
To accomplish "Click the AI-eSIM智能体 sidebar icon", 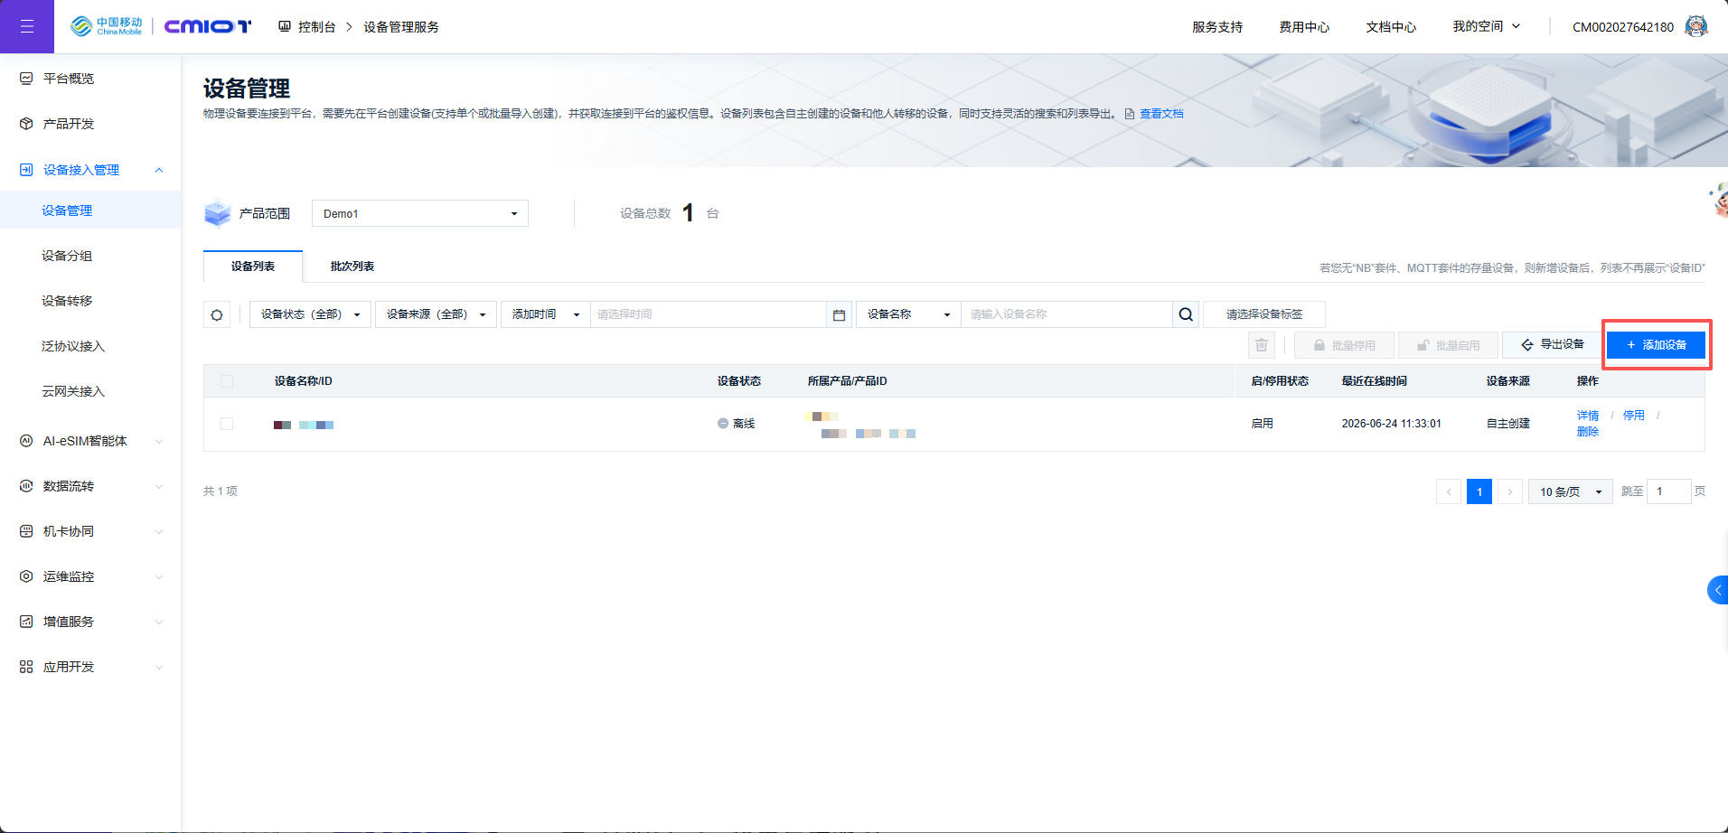I will (x=26, y=441).
